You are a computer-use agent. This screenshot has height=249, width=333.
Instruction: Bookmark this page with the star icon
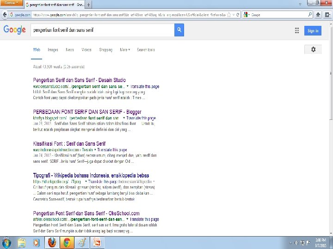click(x=229, y=15)
